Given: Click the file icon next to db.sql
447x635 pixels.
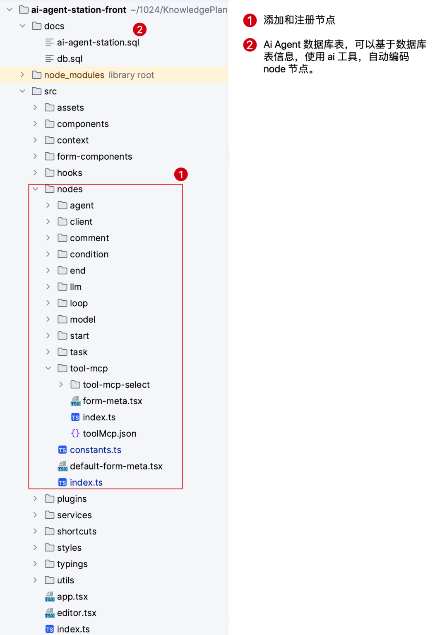Looking at the screenshot, I should pos(50,59).
